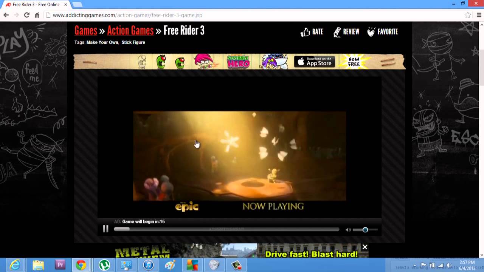Open the Stick Figure tag
484x272 pixels.
pyautogui.click(x=133, y=42)
